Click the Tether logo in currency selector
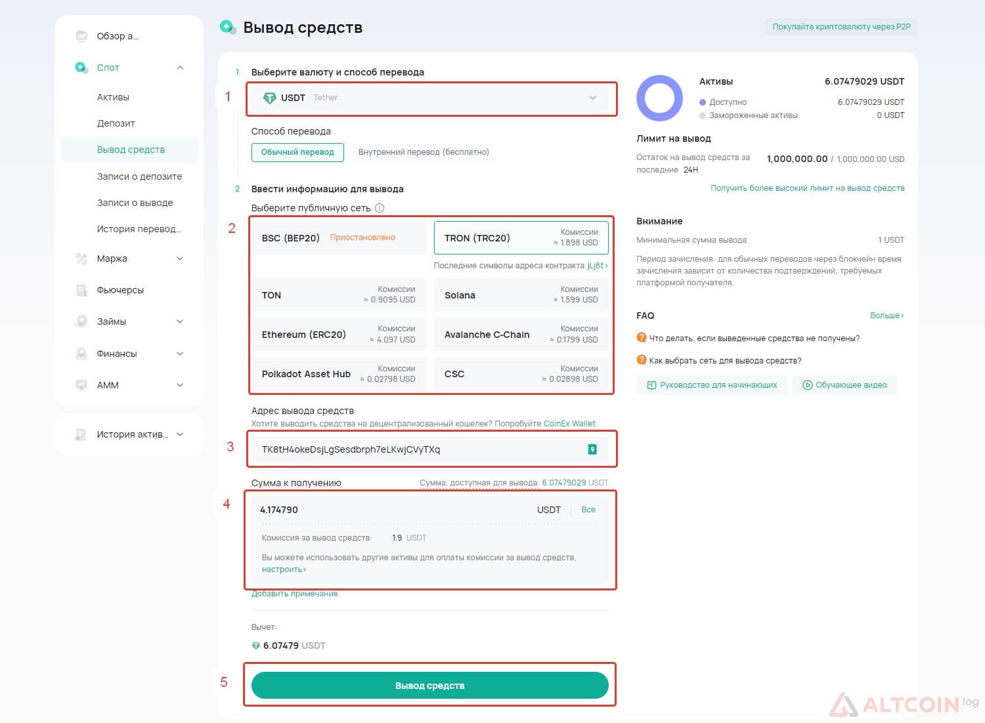The height and width of the screenshot is (723, 985). tap(269, 98)
